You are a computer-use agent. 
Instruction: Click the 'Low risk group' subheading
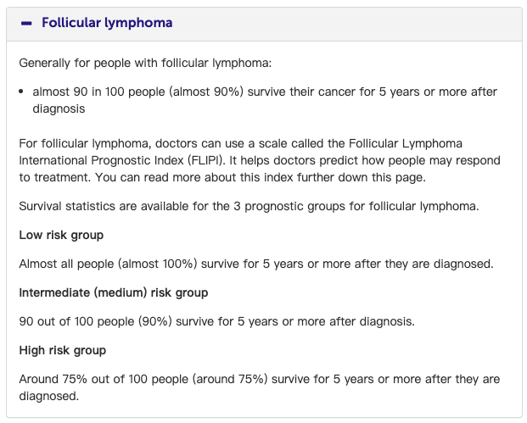[61, 235]
